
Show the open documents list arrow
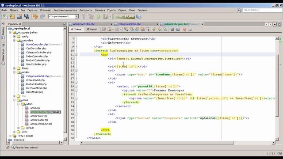click(275, 24)
